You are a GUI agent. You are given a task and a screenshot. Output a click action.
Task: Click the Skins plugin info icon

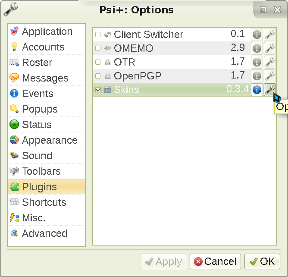(257, 90)
